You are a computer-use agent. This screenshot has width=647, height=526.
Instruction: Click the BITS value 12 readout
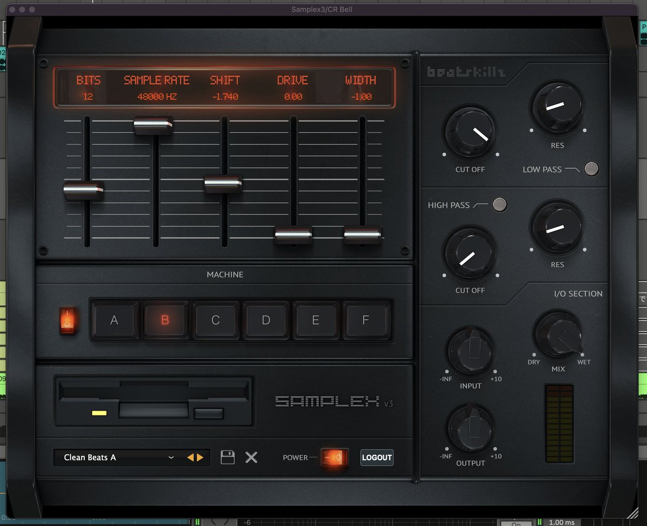(x=88, y=97)
